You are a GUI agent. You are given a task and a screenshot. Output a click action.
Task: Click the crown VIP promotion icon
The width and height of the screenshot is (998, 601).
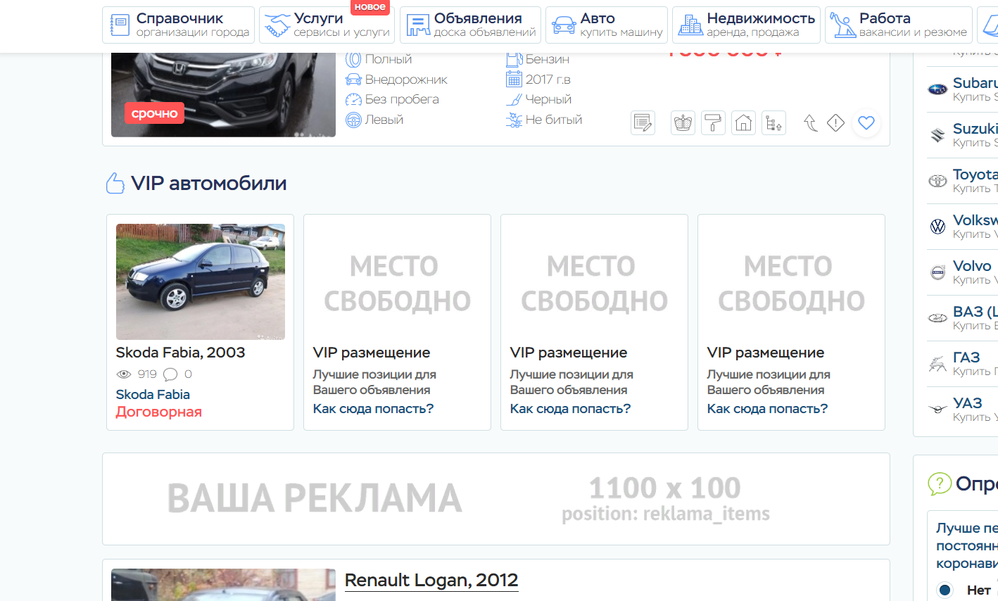click(x=683, y=123)
